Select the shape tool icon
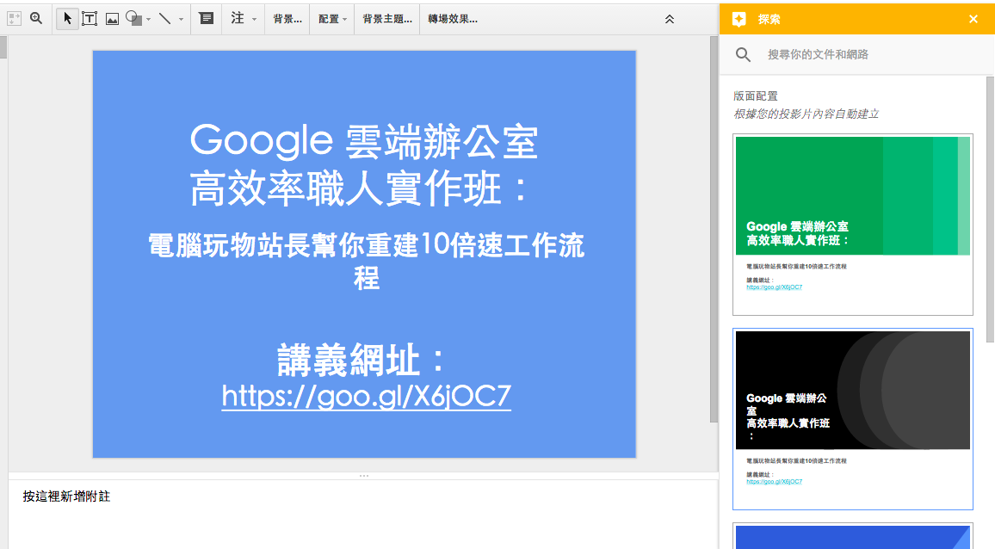This screenshot has width=995, height=549. click(x=134, y=18)
